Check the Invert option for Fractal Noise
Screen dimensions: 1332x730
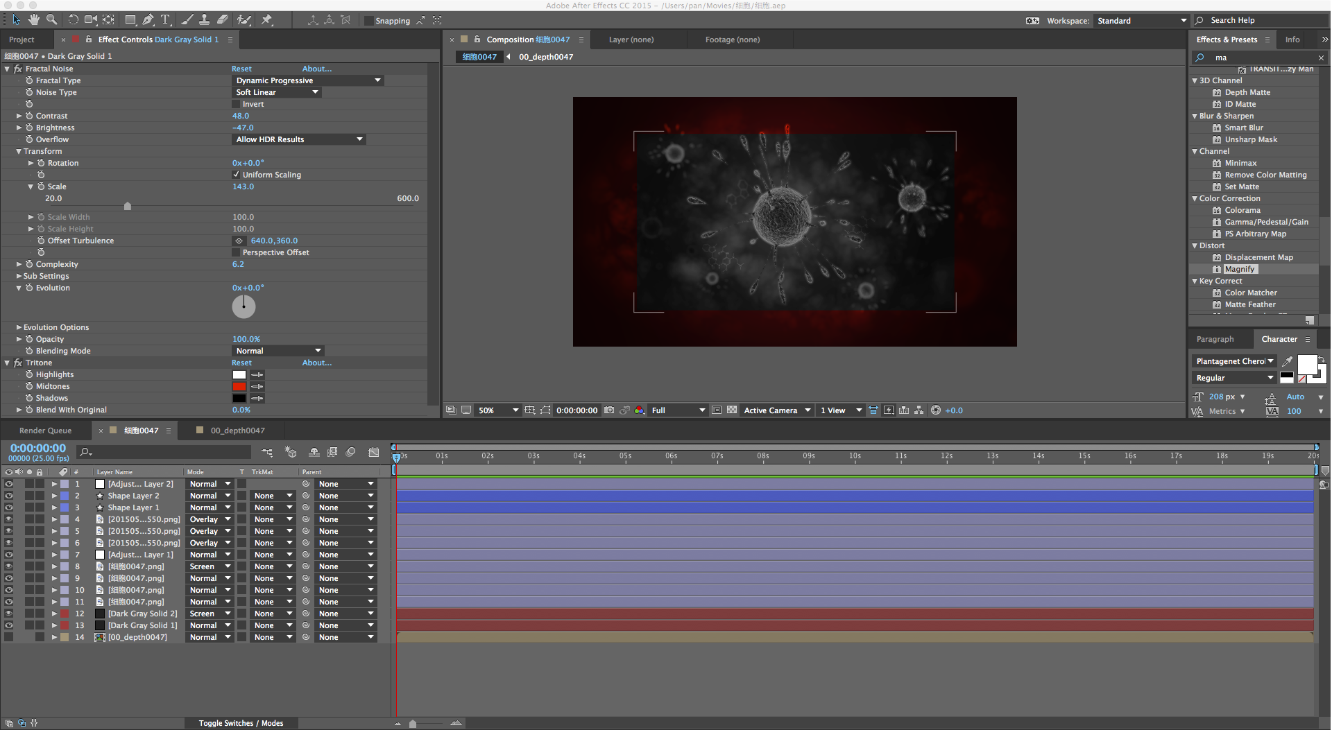(236, 104)
